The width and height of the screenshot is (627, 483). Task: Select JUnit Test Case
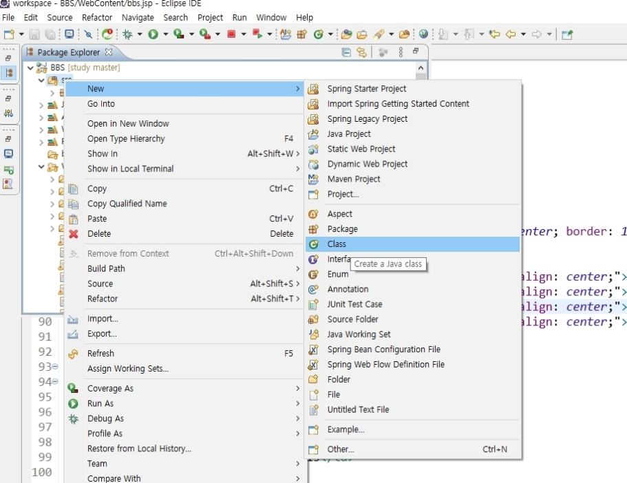point(412,304)
